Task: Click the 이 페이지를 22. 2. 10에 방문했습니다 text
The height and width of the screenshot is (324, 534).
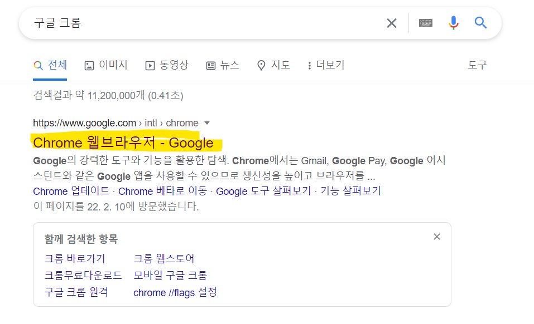Action: 116,206
